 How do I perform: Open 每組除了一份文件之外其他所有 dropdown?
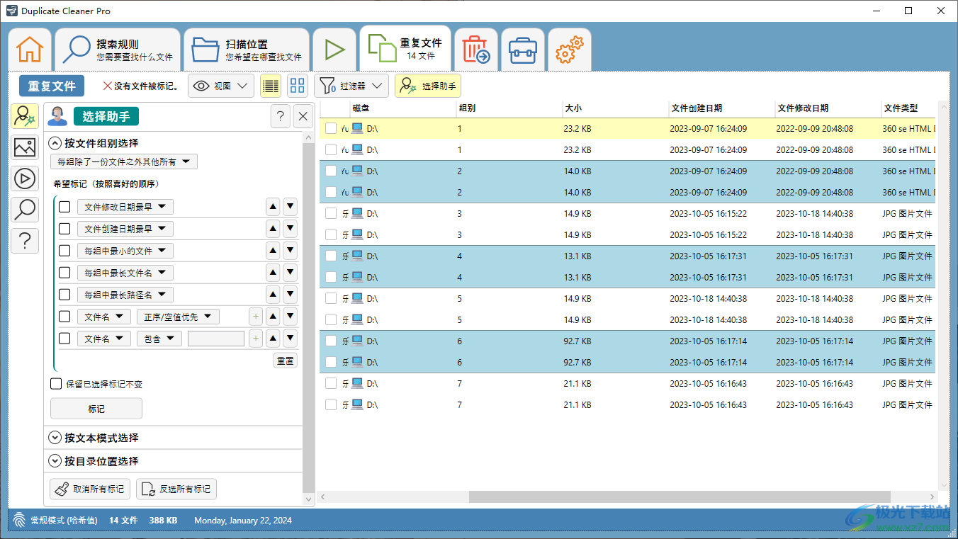point(124,162)
